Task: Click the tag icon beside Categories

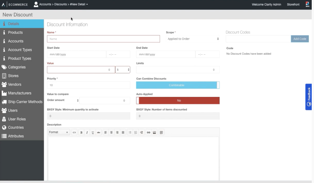Action: [4, 67]
